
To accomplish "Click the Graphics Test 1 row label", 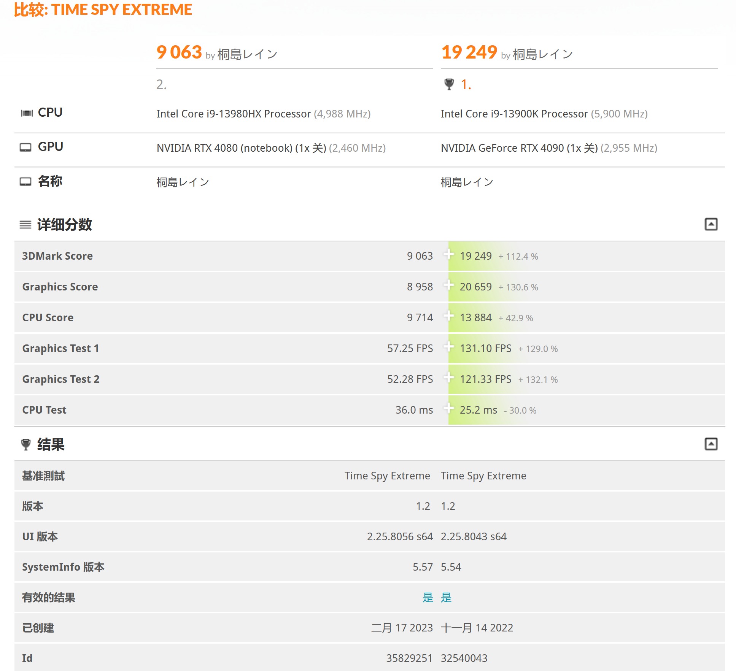I will pos(61,348).
